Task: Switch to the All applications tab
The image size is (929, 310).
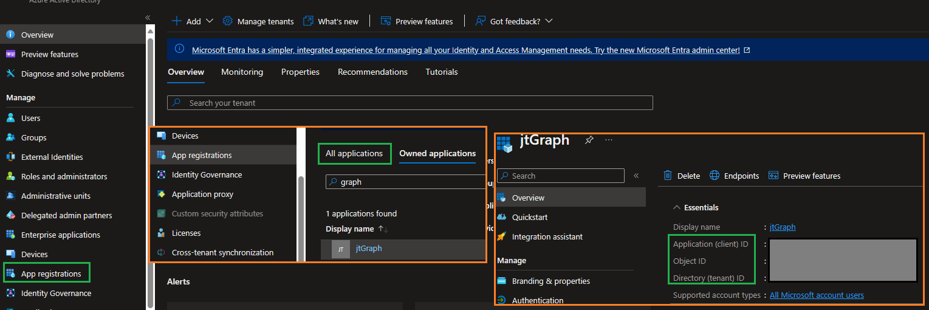Action: [354, 153]
